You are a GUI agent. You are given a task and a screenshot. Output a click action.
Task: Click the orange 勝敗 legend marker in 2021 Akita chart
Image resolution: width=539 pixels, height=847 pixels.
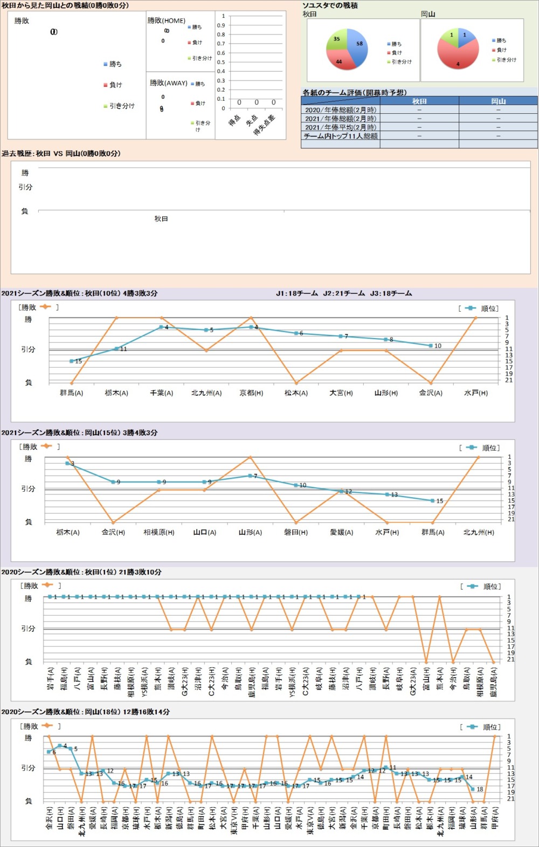44,307
